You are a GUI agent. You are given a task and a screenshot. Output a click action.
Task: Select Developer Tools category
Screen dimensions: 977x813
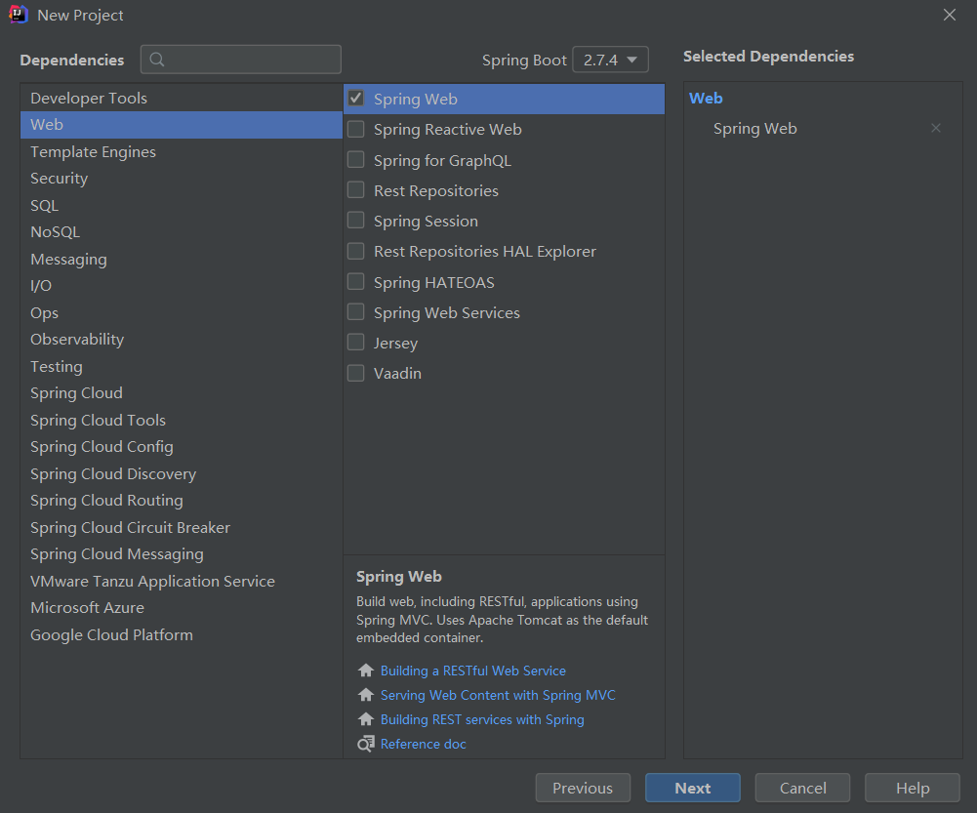click(x=182, y=98)
